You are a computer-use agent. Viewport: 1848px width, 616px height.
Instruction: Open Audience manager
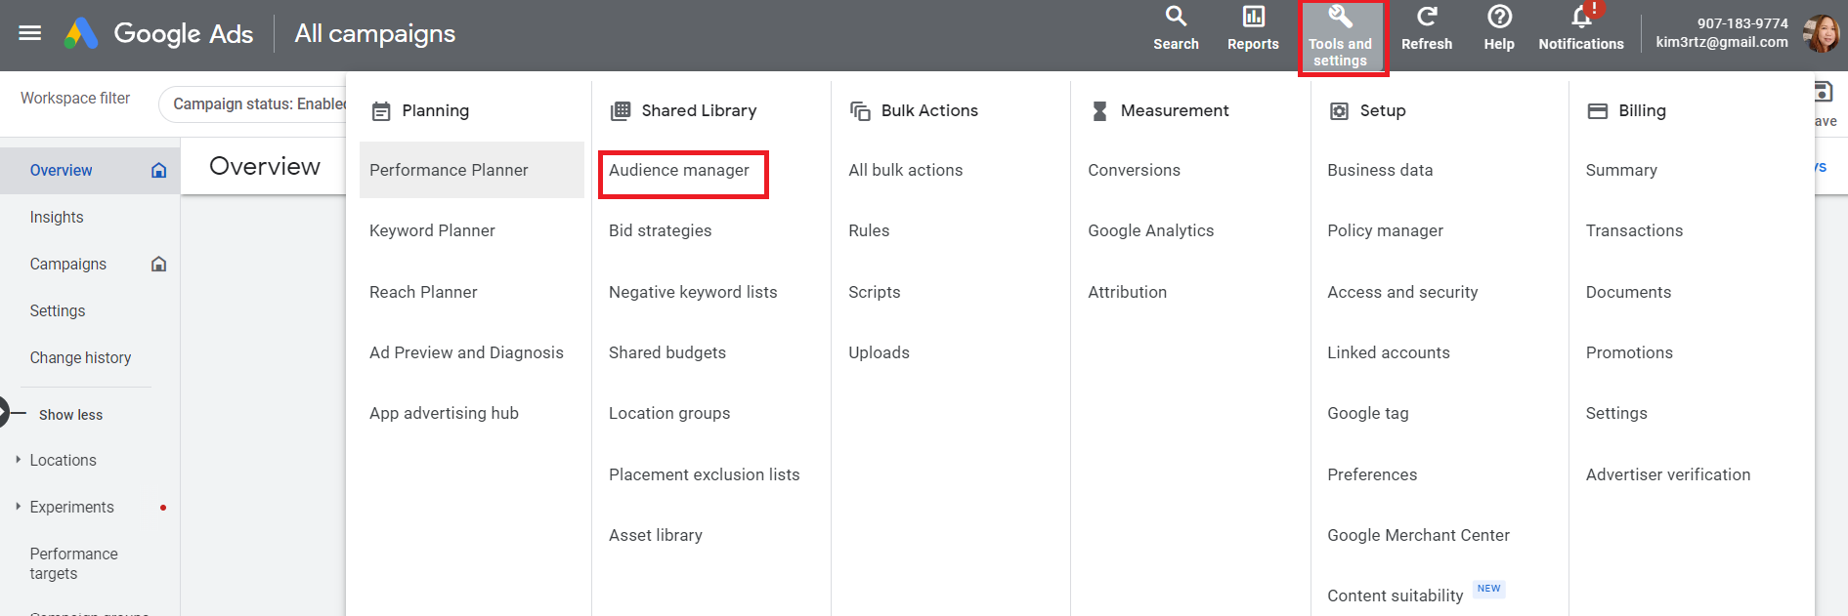click(x=679, y=170)
